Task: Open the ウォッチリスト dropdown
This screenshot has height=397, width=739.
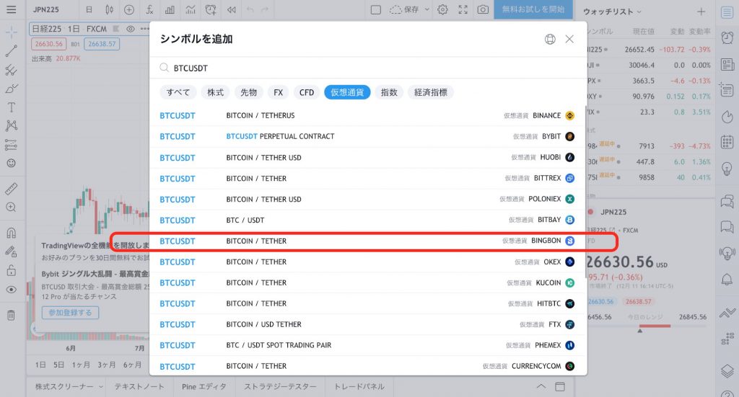Action: pyautogui.click(x=612, y=12)
